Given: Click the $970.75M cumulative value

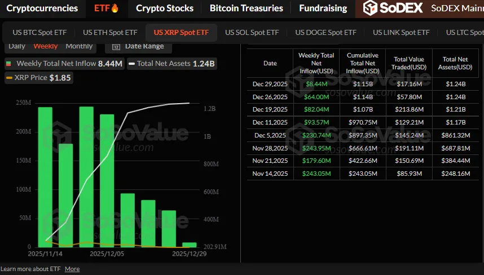Looking at the screenshot, I should pyautogui.click(x=363, y=122).
